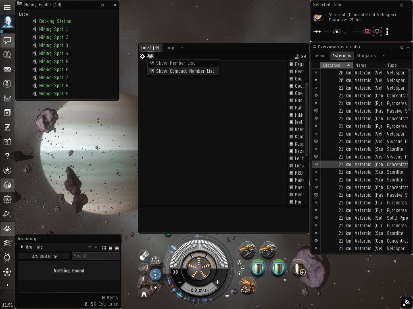Add a new chat channel tab

pos(182,47)
